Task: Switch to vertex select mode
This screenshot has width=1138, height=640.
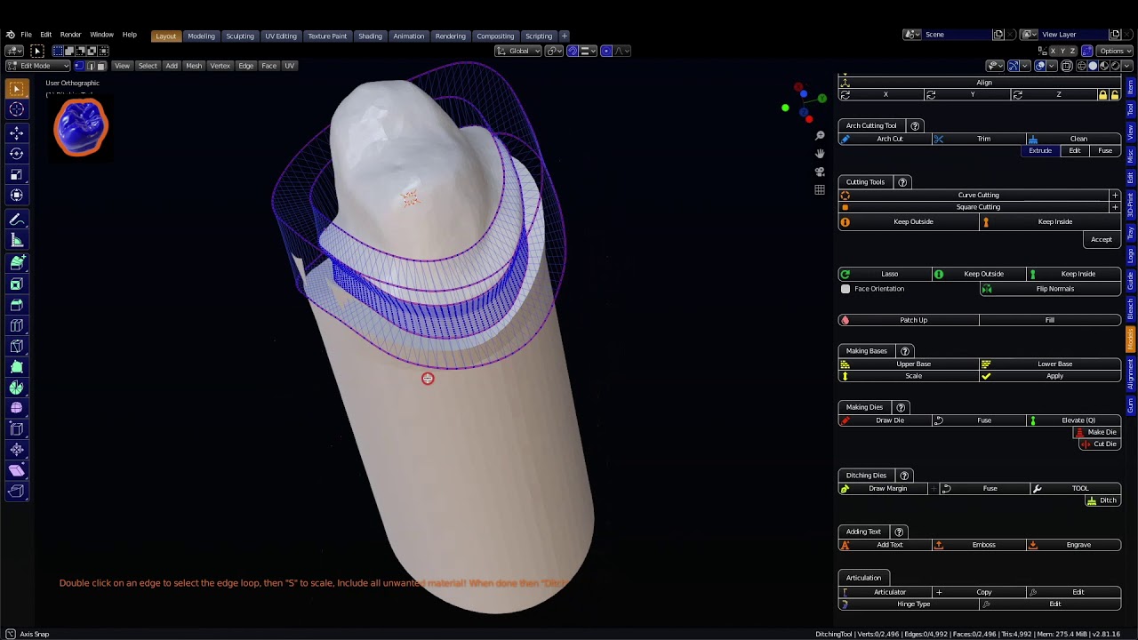Action: [x=79, y=66]
